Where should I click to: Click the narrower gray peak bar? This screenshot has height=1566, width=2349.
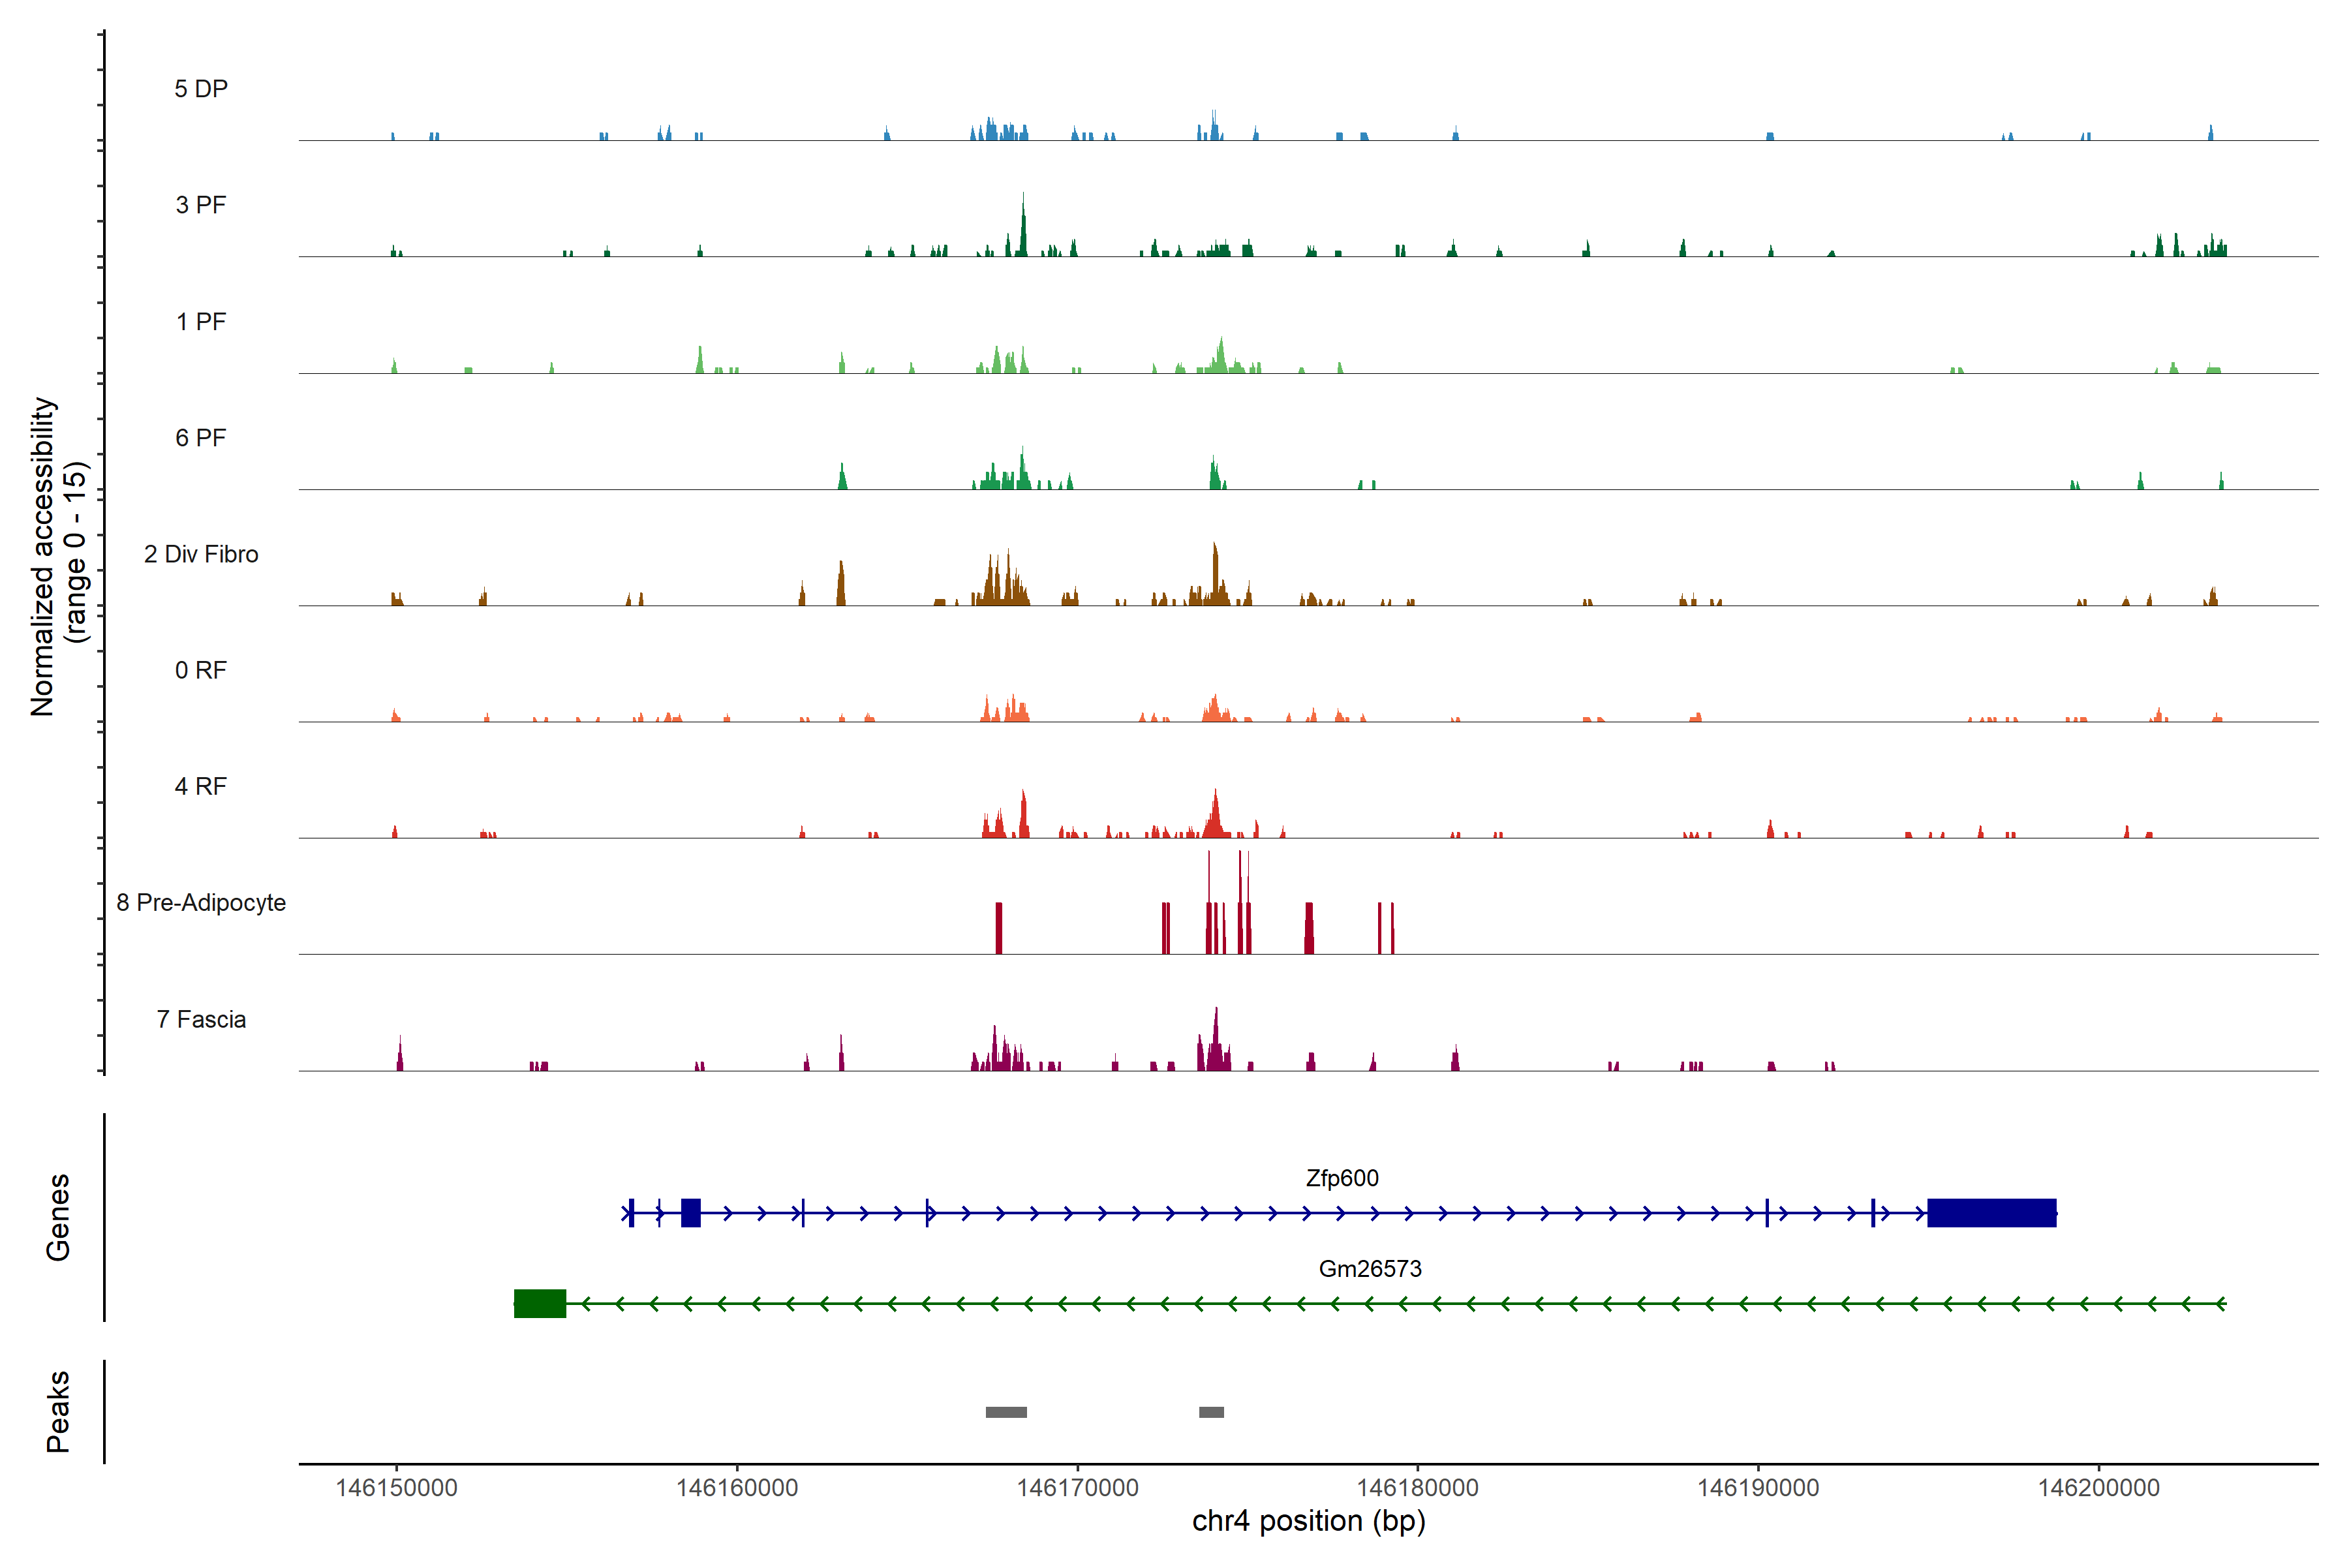(x=1210, y=1412)
